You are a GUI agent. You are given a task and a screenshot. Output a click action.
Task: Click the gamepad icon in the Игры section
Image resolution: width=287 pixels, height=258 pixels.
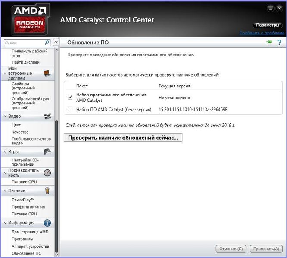tap(47, 151)
